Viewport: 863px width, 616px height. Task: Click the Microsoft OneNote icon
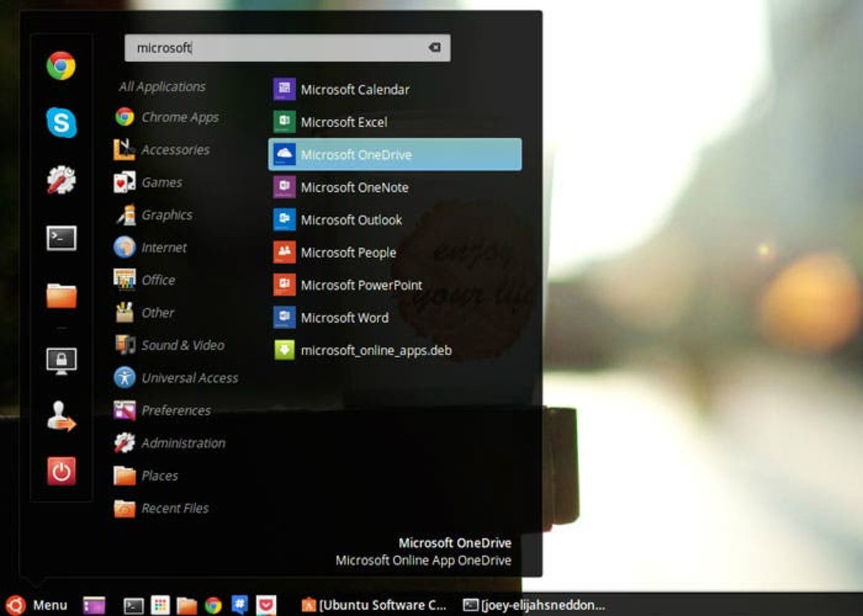(x=285, y=187)
